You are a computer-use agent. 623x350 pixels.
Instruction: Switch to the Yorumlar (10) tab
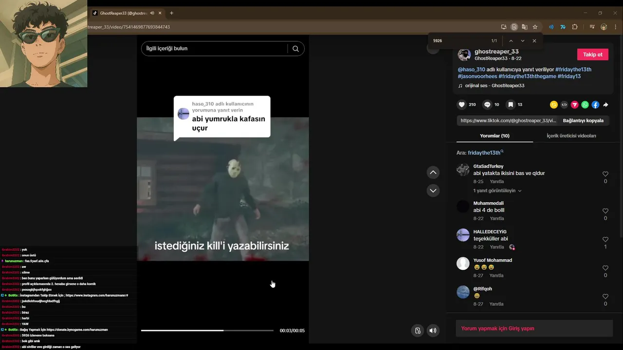[495, 136]
